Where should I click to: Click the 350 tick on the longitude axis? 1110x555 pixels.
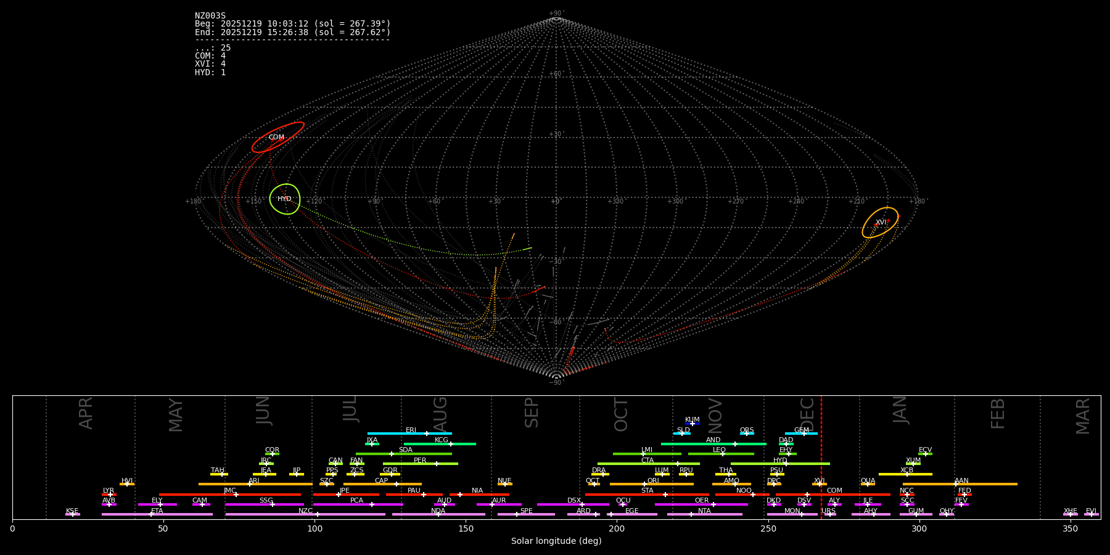coord(1070,529)
